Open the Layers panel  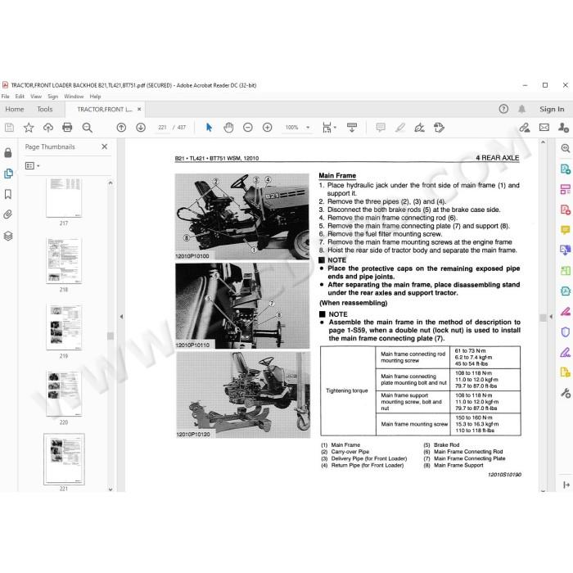[x=8, y=236]
